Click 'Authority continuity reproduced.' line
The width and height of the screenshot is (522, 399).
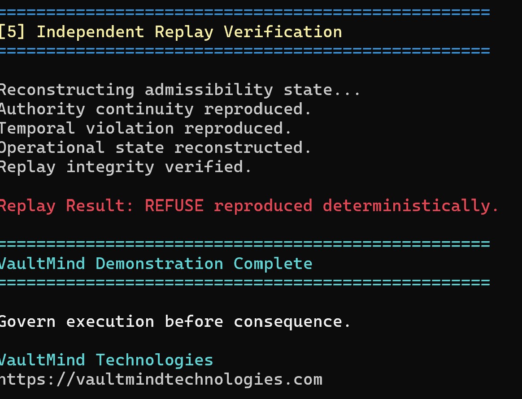click(x=156, y=109)
